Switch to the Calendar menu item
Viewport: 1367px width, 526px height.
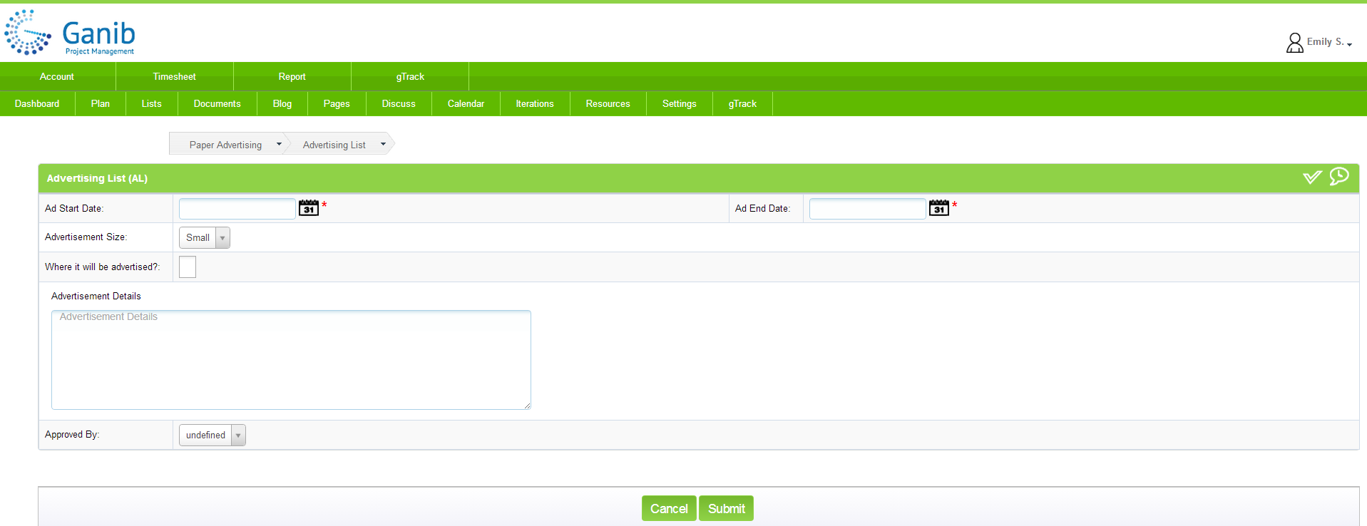(466, 103)
